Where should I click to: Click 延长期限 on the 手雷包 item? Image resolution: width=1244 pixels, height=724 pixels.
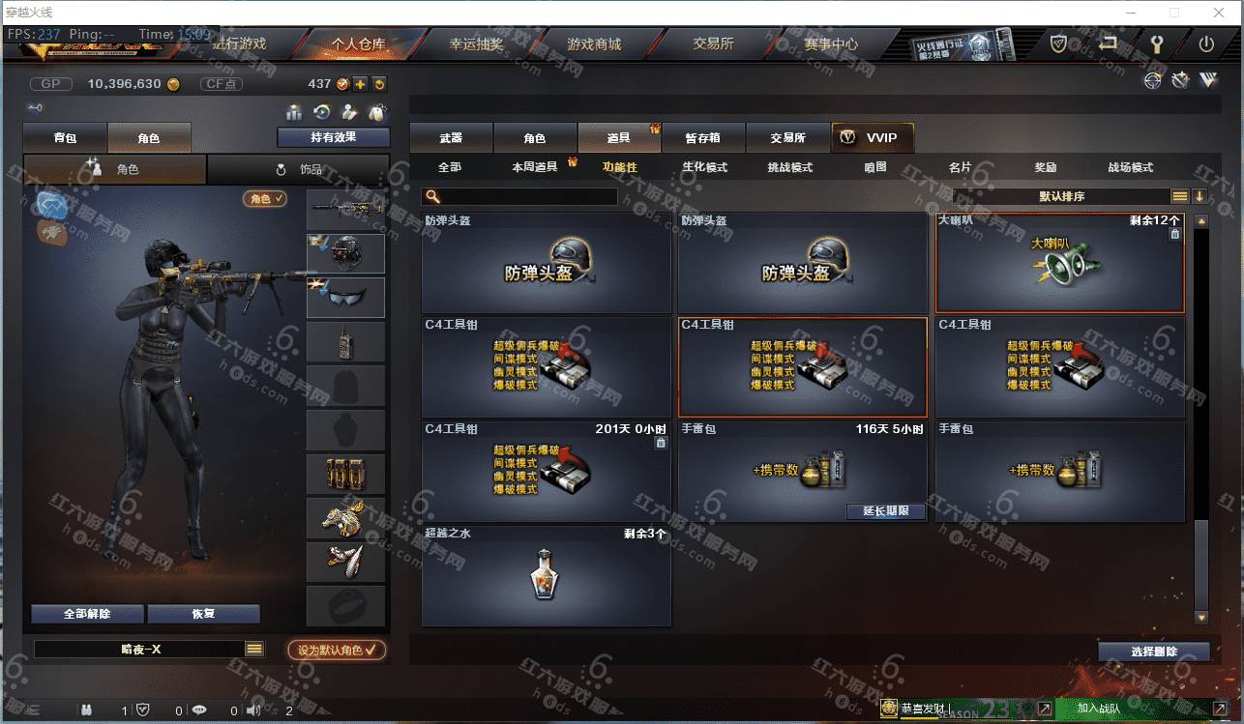point(886,511)
